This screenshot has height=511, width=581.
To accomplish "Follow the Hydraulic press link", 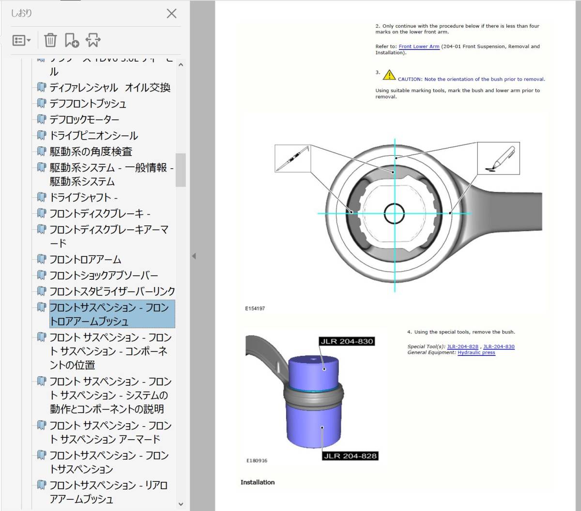I will [476, 352].
